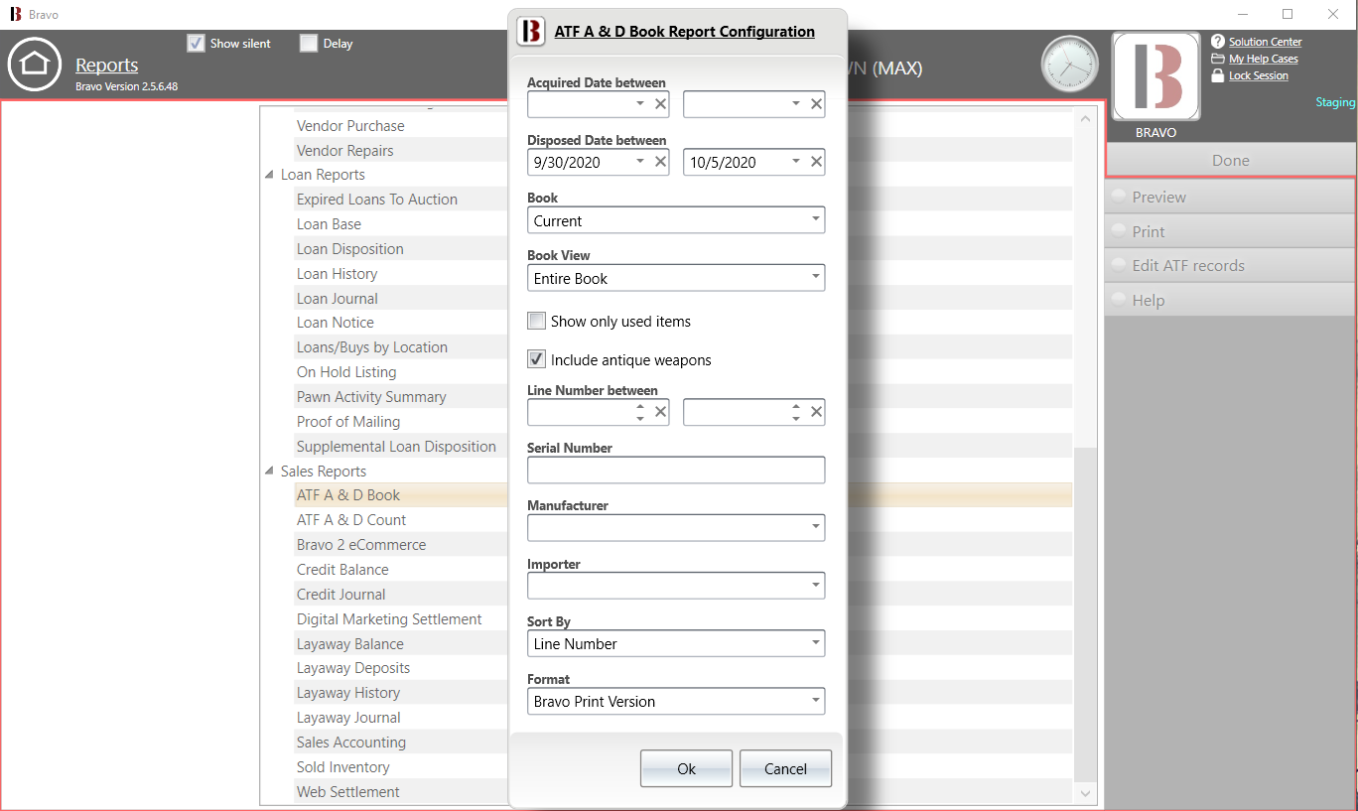This screenshot has height=811, width=1358.
Task: Click the clock icon in header
Action: coord(1069,65)
